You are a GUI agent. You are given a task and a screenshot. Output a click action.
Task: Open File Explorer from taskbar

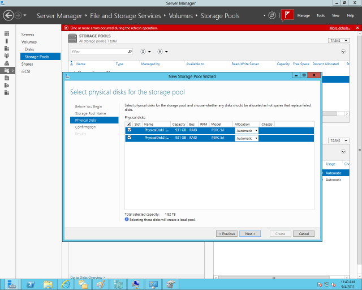tap(48, 284)
